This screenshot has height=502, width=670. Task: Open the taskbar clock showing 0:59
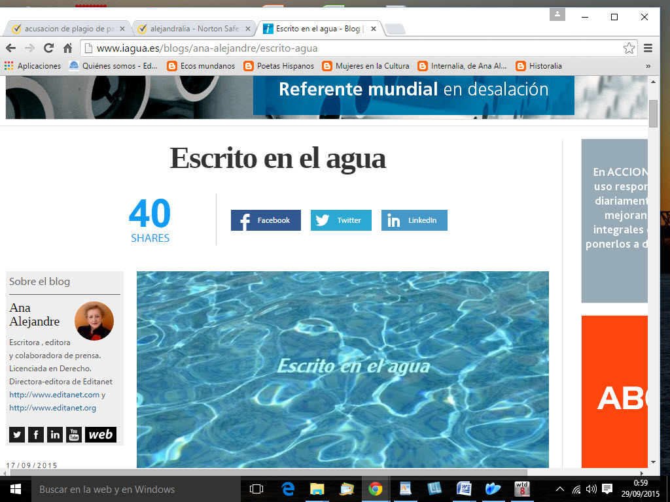pos(640,489)
